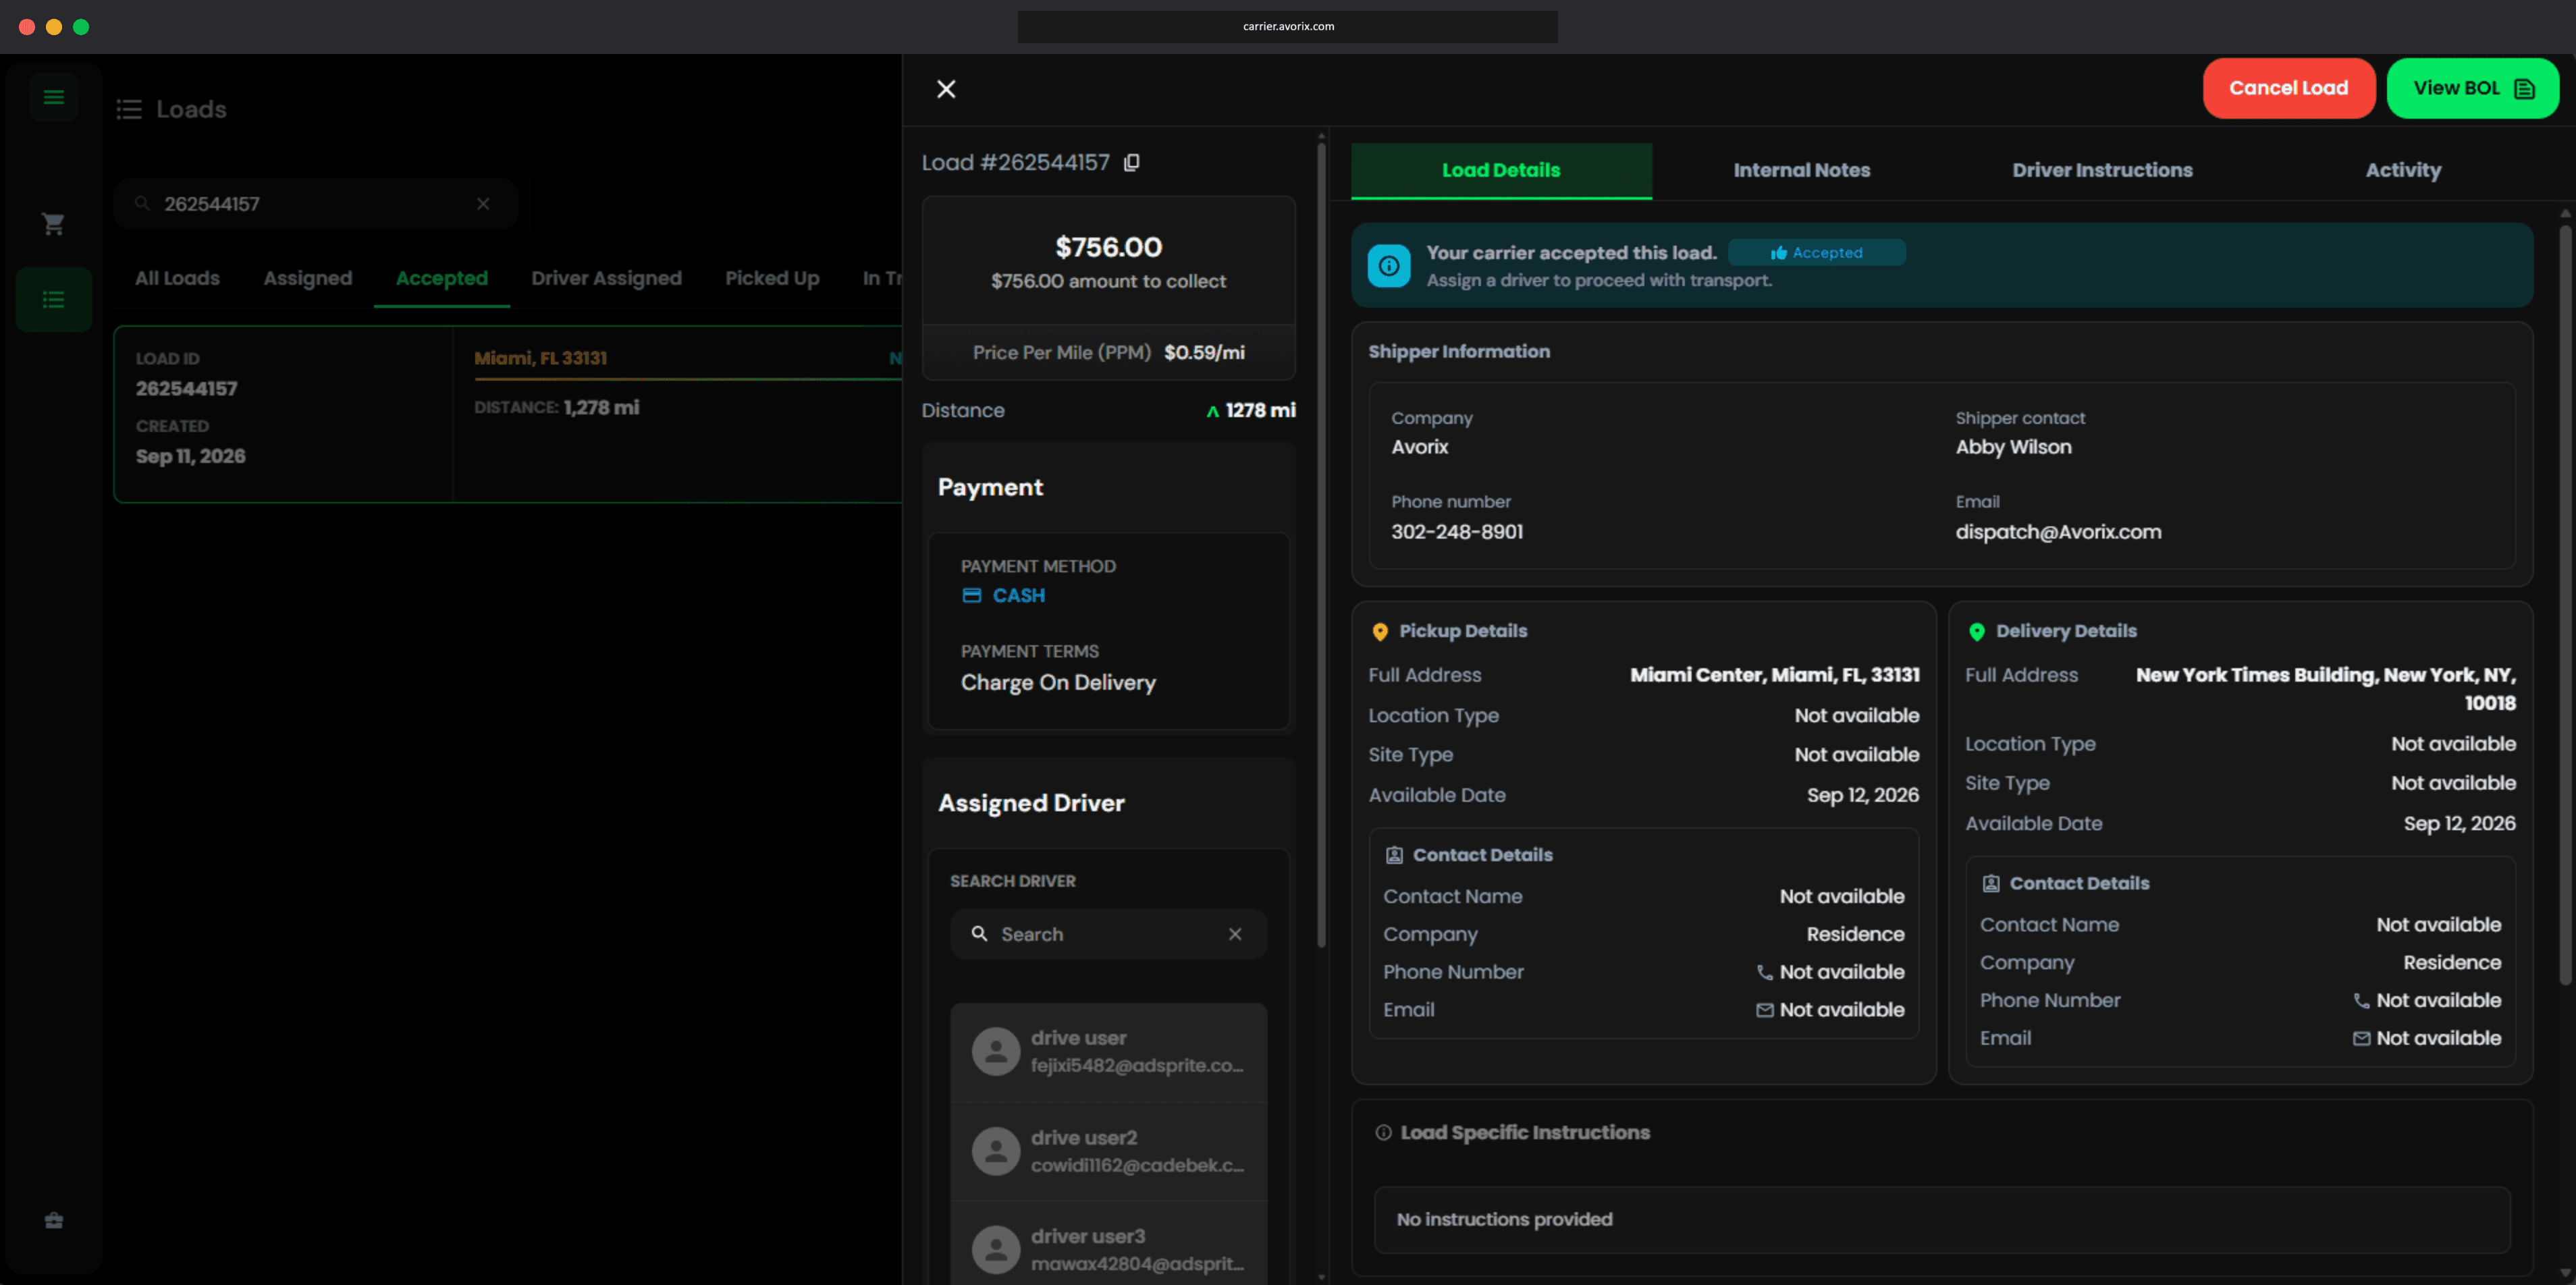This screenshot has width=2576, height=1285.
Task: Select the loads list sidebar icon
Action: pyautogui.click(x=54, y=299)
